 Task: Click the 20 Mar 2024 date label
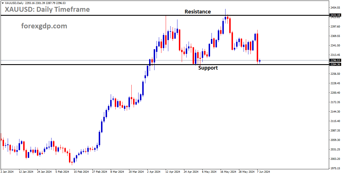pos(136,172)
